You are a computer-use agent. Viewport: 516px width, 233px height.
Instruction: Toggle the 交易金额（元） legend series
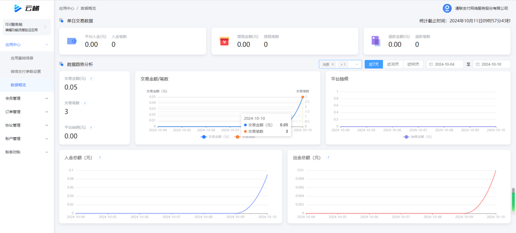[x=215, y=137]
